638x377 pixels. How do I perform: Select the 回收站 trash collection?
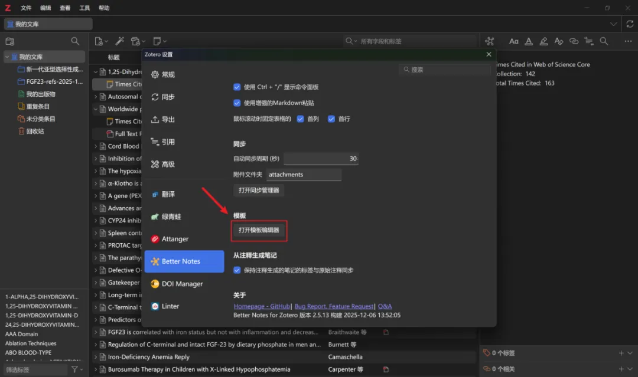[x=35, y=131]
